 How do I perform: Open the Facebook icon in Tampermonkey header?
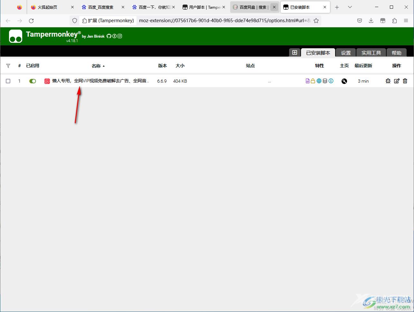pos(114,36)
